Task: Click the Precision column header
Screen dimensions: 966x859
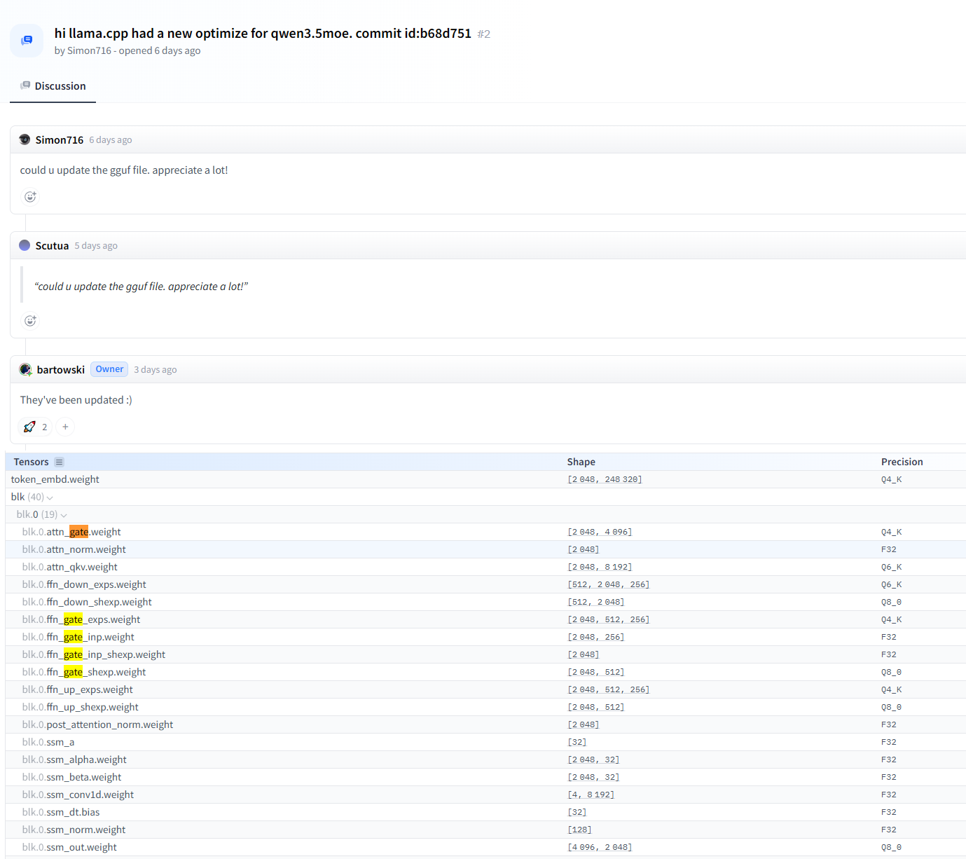Action: [x=902, y=462]
